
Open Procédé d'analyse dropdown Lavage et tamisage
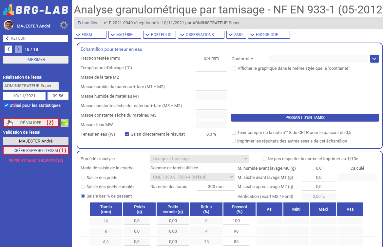pyautogui.click(x=199, y=159)
